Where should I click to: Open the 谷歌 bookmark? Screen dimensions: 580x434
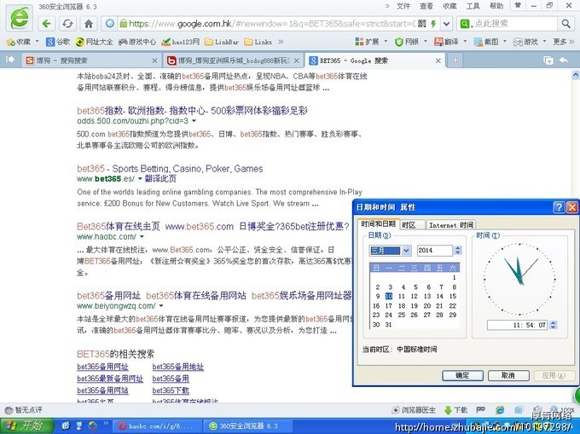[x=58, y=42]
